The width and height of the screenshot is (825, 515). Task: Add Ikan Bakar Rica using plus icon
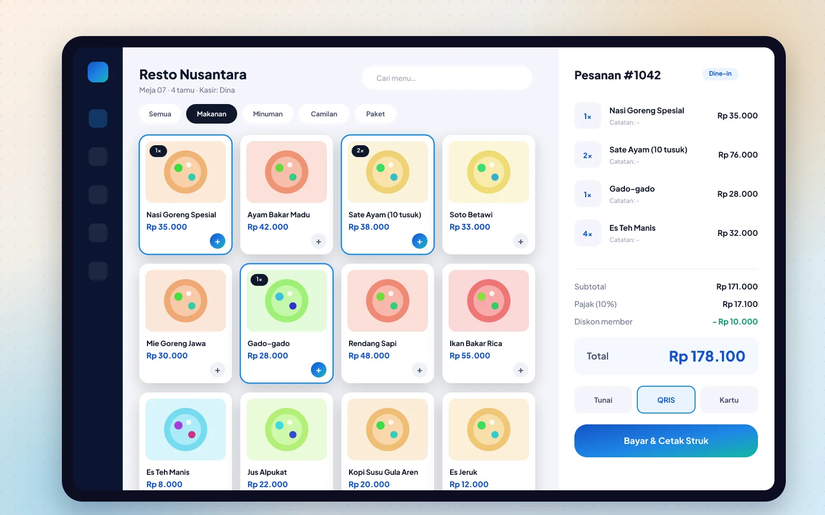(x=521, y=370)
